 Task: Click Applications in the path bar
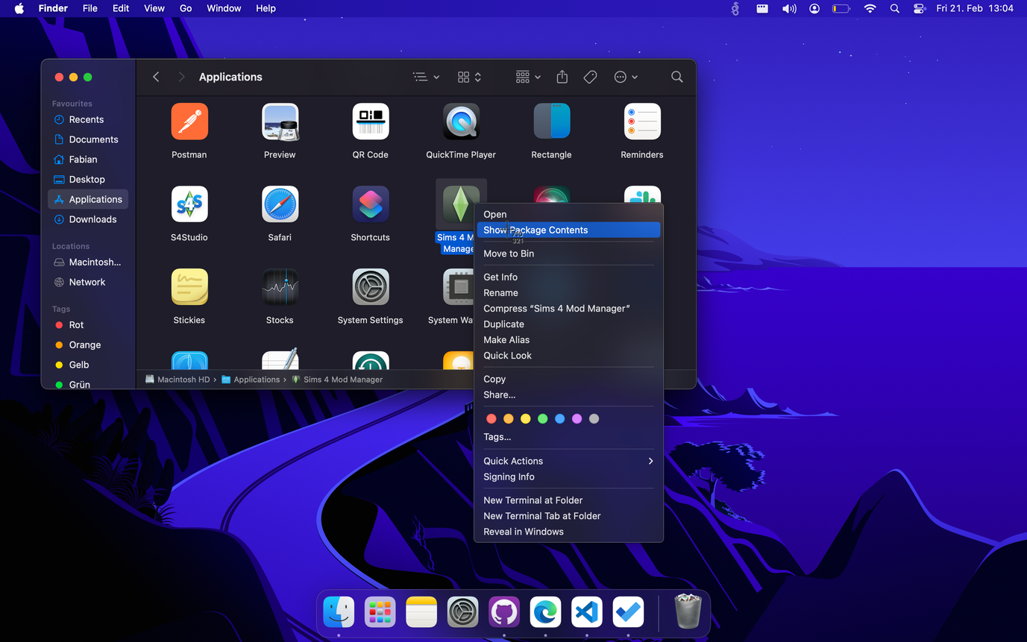pyautogui.click(x=251, y=380)
